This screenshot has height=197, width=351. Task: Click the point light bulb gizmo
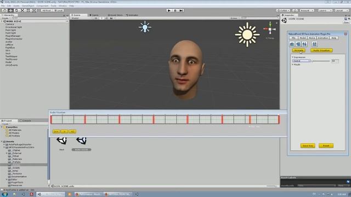tap(145, 27)
